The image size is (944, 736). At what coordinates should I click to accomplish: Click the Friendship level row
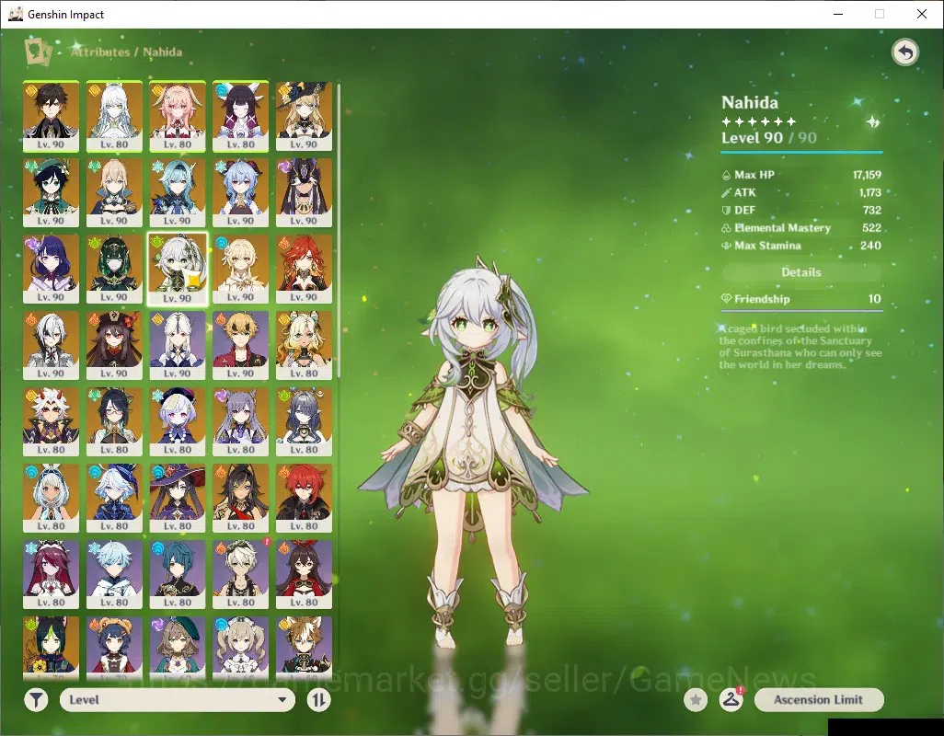[801, 299]
